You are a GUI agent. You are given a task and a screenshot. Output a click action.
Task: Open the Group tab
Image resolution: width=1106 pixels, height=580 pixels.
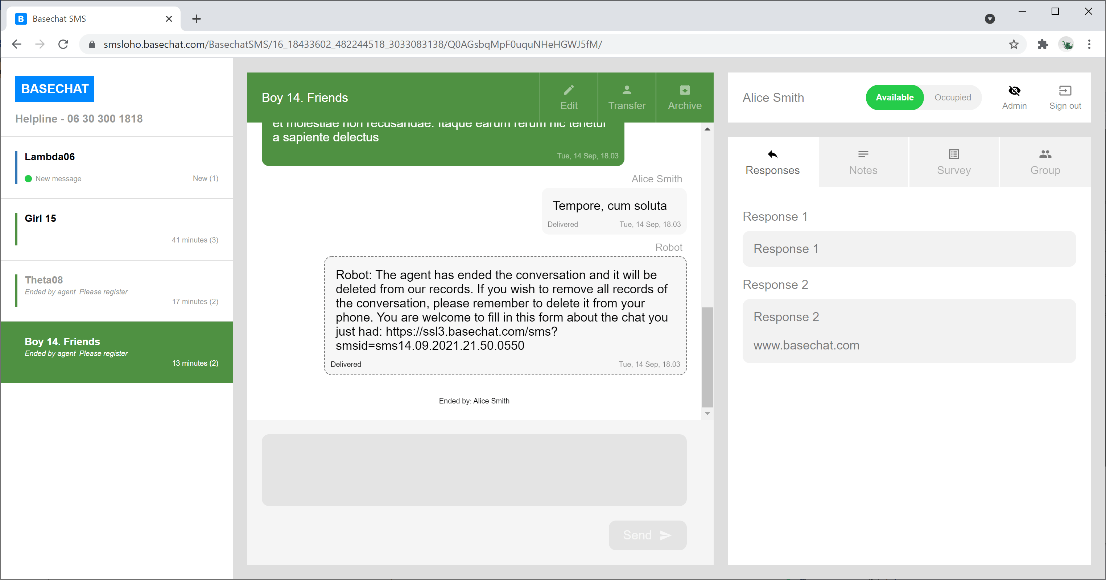coord(1045,162)
